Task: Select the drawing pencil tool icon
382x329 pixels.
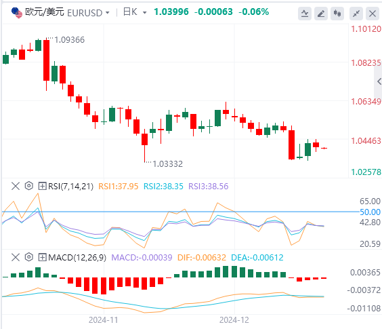Action: click(321, 14)
